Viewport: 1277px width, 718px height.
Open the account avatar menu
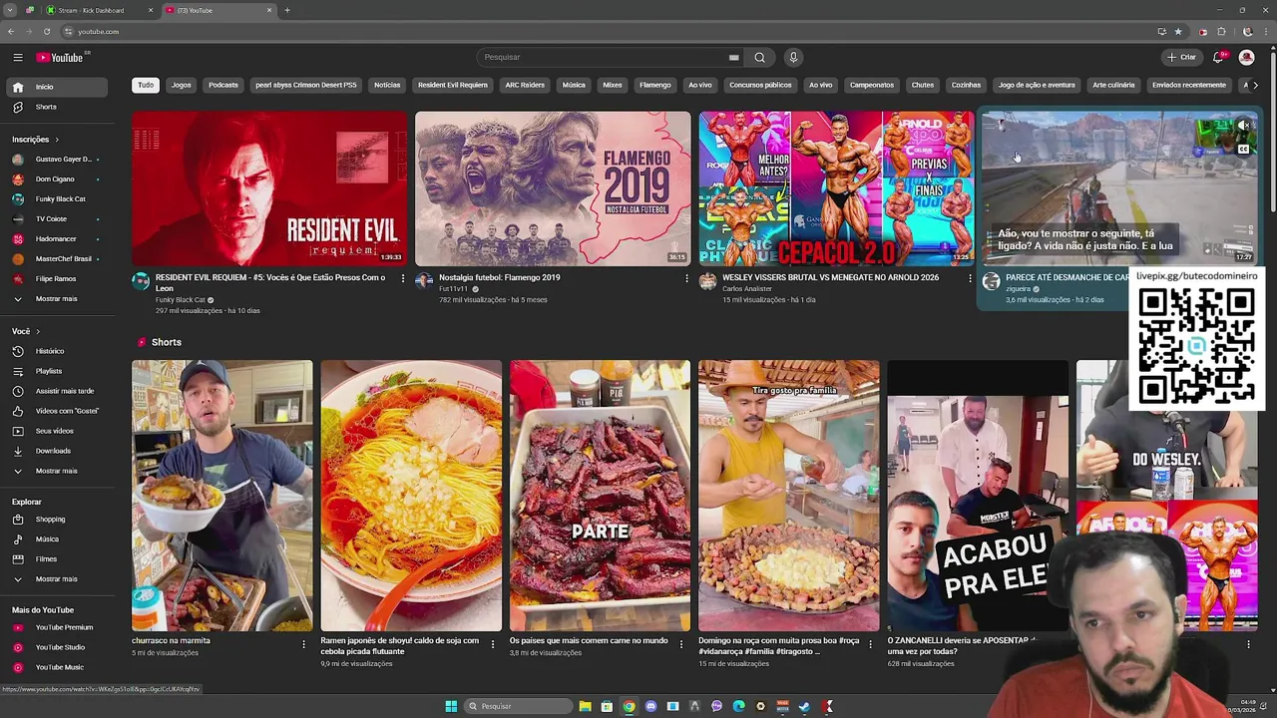click(1246, 57)
